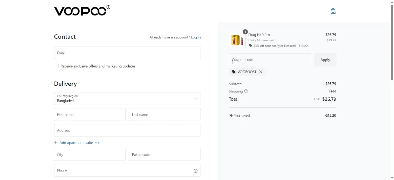Click the plus icon to add apartment
The height and width of the screenshot is (180, 394).
56,143
